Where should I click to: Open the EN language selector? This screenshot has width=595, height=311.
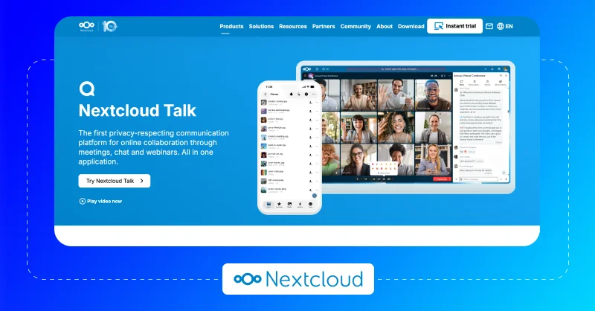point(505,26)
